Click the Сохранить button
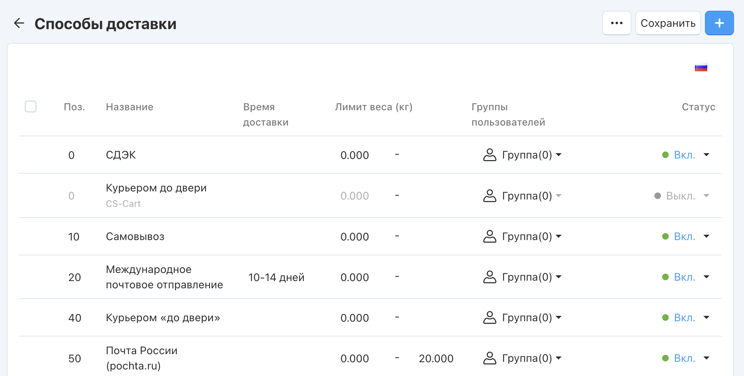This screenshot has height=376, width=744. (x=668, y=23)
